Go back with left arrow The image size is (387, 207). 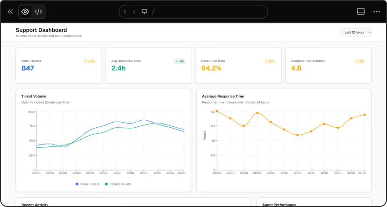point(125,12)
